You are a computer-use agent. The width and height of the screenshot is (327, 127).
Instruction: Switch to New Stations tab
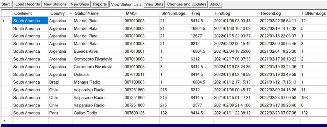tap(55, 4)
